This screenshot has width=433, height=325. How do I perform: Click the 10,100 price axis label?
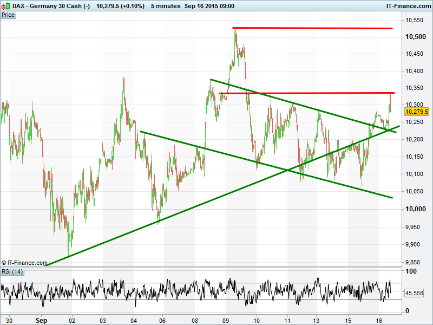pos(414,174)
